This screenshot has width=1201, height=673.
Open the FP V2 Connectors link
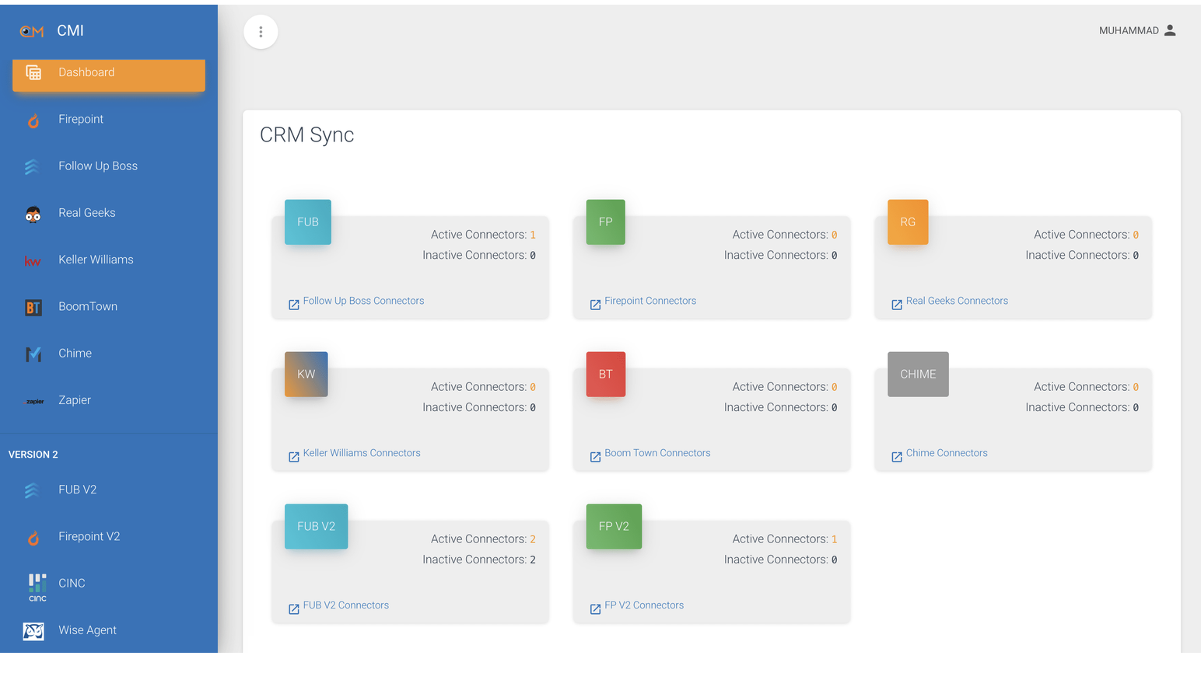[644, 605]
